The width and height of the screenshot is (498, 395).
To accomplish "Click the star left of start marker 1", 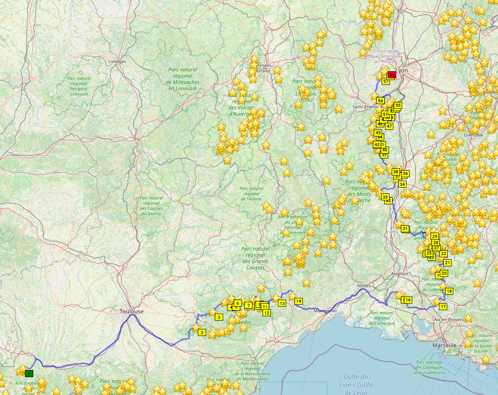I will pos(21,371).
